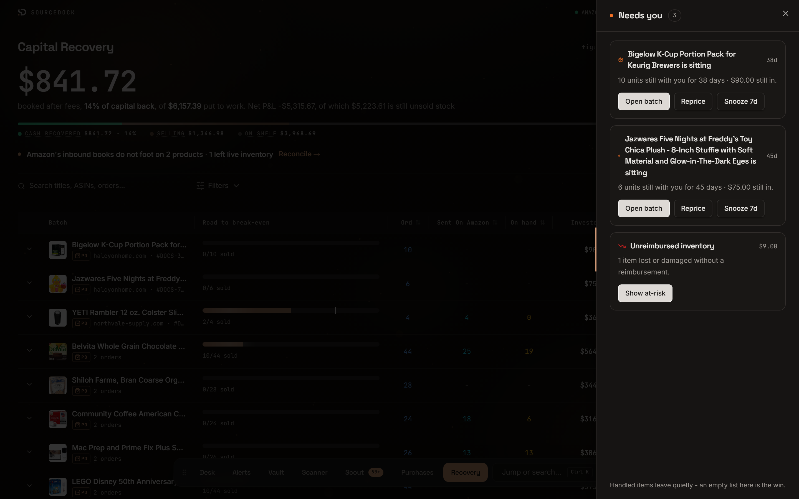This screenshot has width=799, height=499.
Task: Expand the Mac Prep and Prime batch row
Action: point(29,452)
